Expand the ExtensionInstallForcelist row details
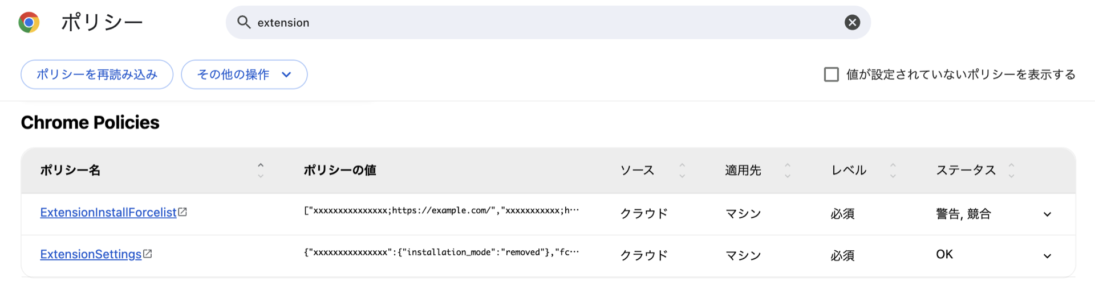The height and width of the screenshot is (290, 1095). click(1047, 214)
